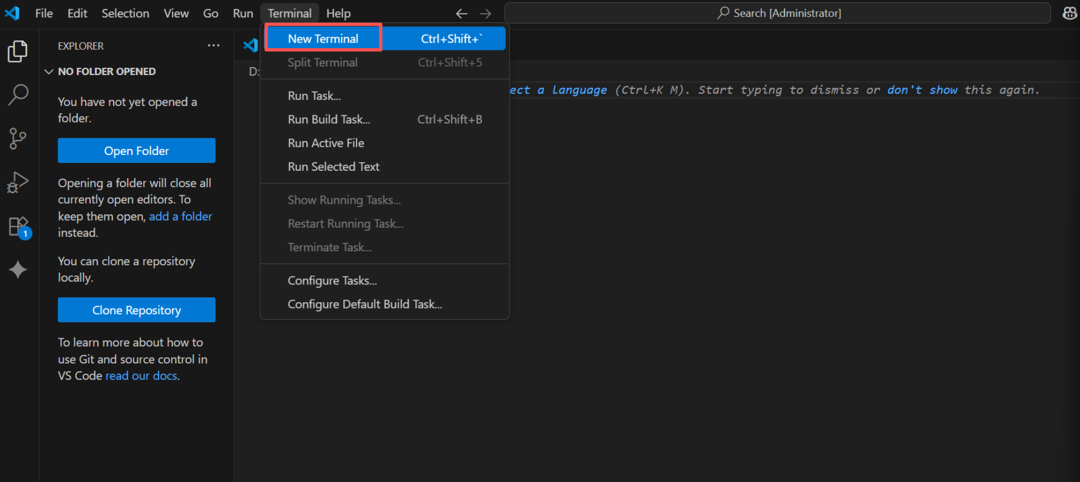Follow the 'add a folder' link
The height and width of the screenshot is (482, 1080).
click(x=180, y=216)
